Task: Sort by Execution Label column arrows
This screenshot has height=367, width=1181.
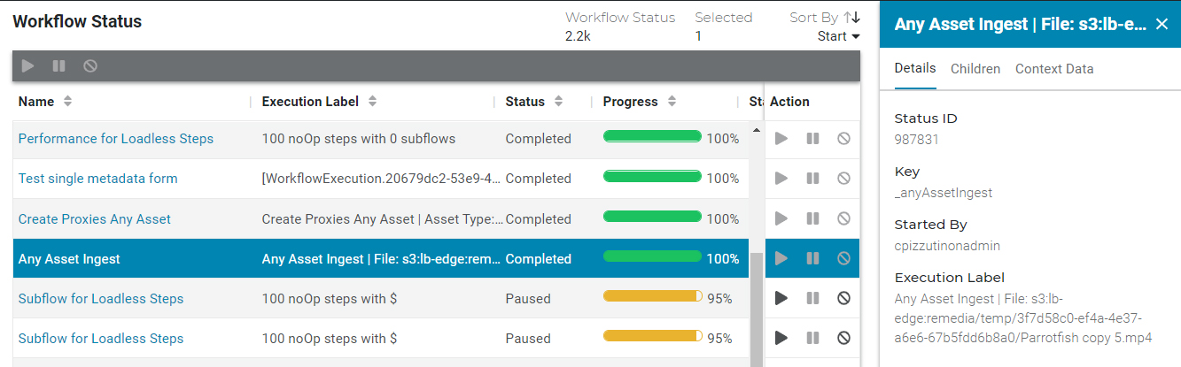Action: 372,101
